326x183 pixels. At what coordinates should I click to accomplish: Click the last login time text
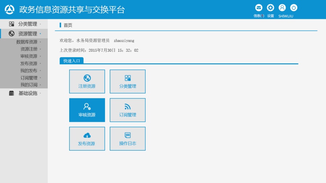coord(99,50)
